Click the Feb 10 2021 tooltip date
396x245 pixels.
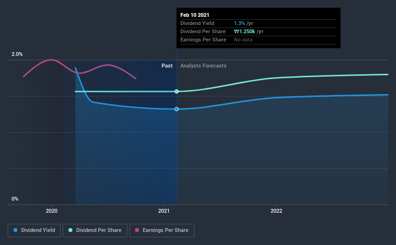click(x=195, y=15)
